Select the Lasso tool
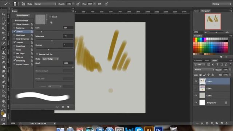 [x=3, y=24]
